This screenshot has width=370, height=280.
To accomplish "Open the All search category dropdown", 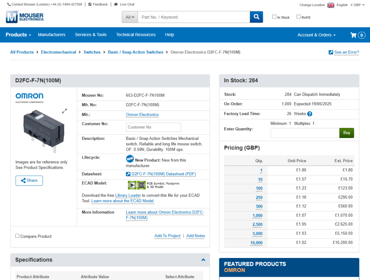I will tap(130, 17).
